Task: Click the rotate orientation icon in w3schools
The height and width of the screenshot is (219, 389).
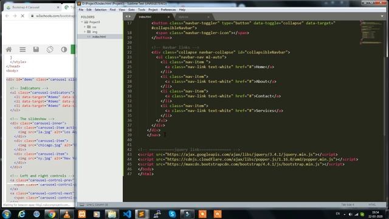Action: (x=50, y=49)
